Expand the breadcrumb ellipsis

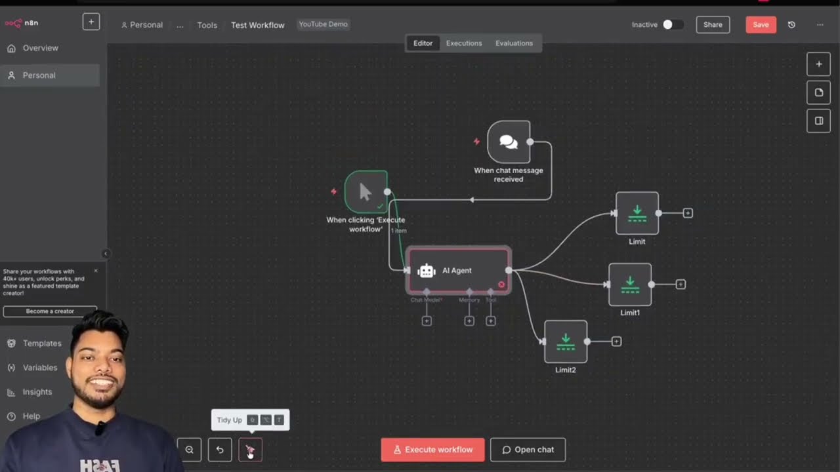pyautogui.click(x=180, y=25)
